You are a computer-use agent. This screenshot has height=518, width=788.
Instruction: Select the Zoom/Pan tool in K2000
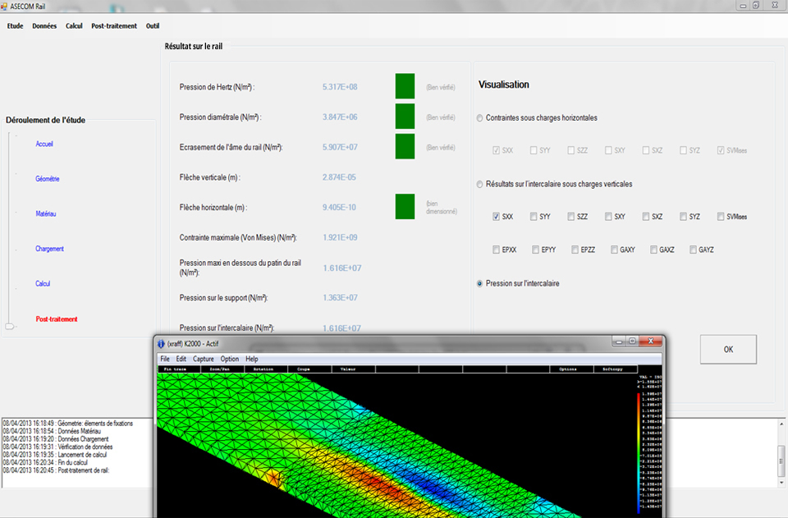click(x=220, y=369)
